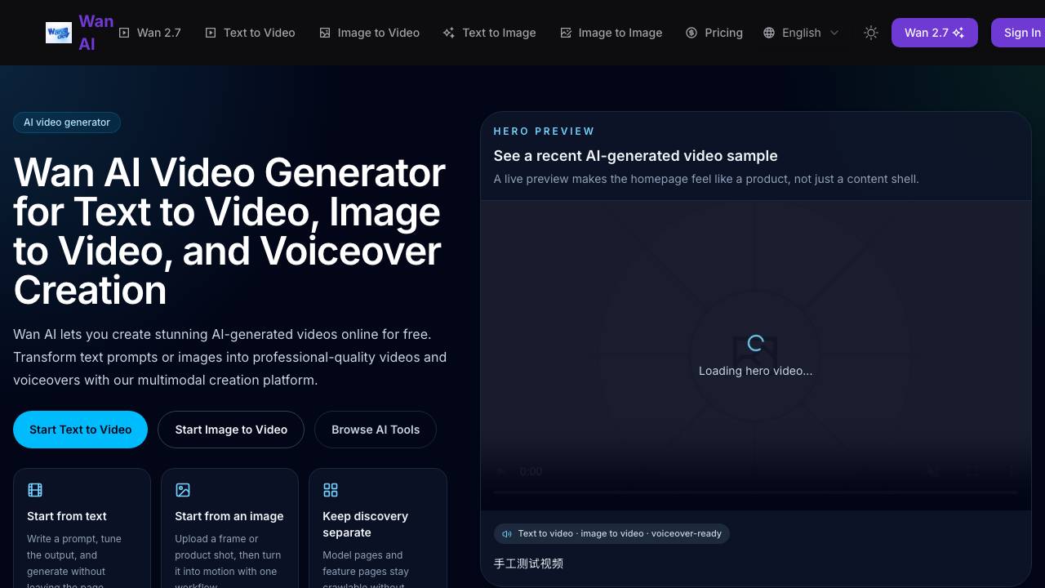
Task: Click the main Wan AI Video Generator headline
Action: 229,231
